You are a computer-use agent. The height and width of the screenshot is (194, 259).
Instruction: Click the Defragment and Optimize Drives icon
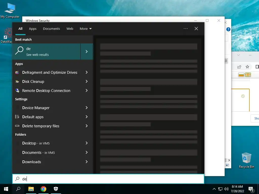pyautogui.click(x=17, y=72)
